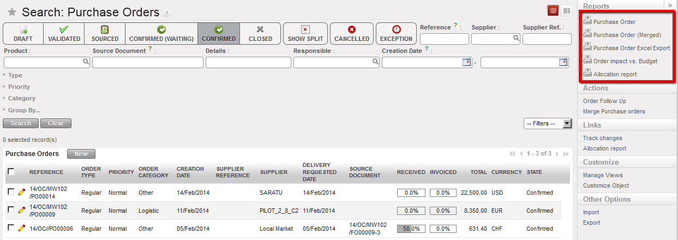Switch to the red list view icon
Image resolution: width=678 pixels, height=240 pixels.
(553, 10)
